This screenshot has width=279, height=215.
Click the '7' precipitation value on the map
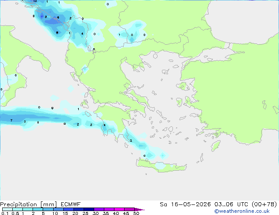[x=11, y=121]
